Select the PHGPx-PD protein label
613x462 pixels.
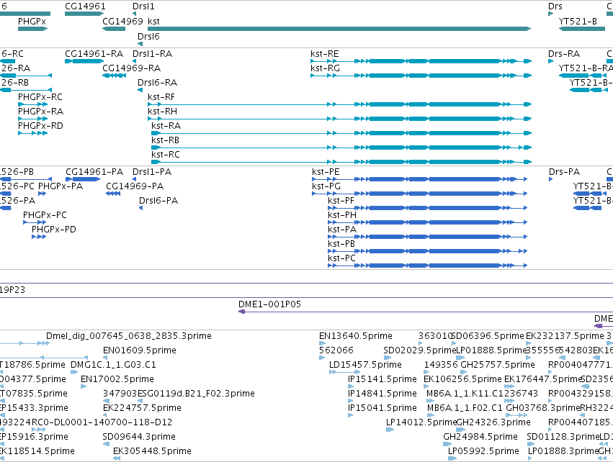[53, 230]
